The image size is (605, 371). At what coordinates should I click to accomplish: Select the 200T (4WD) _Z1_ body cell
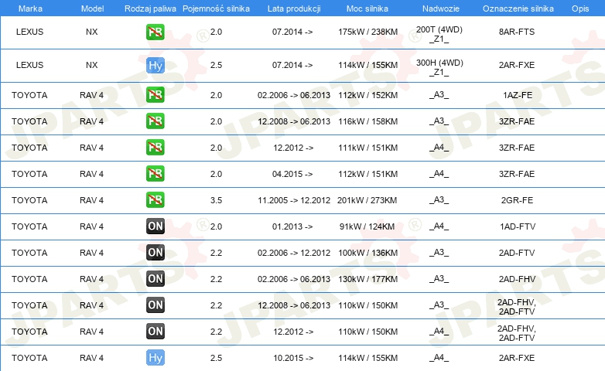(439, 34)
